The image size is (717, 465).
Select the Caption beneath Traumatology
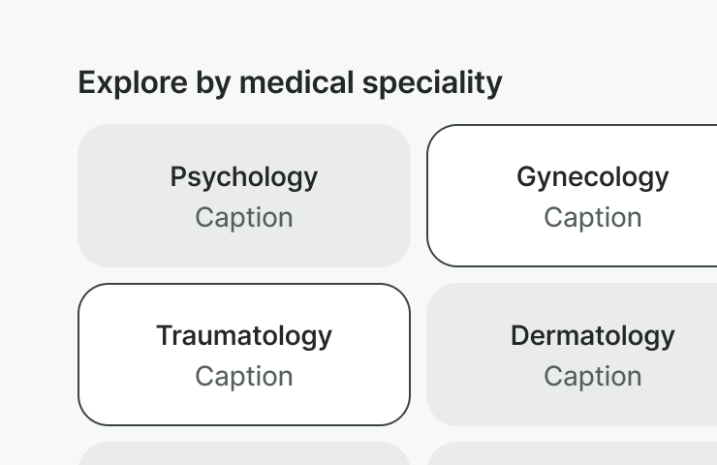243,376
